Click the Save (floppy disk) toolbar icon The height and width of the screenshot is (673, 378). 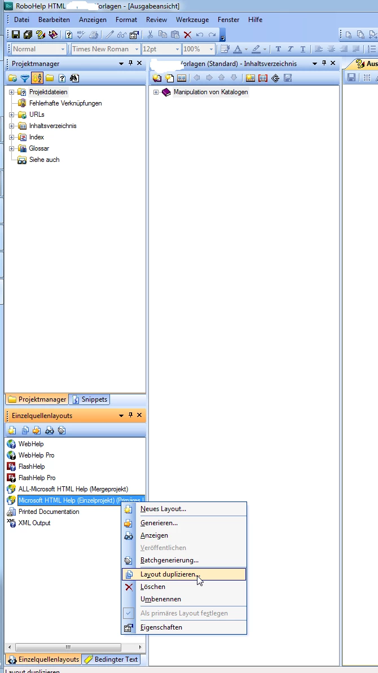tap(16, 35)
